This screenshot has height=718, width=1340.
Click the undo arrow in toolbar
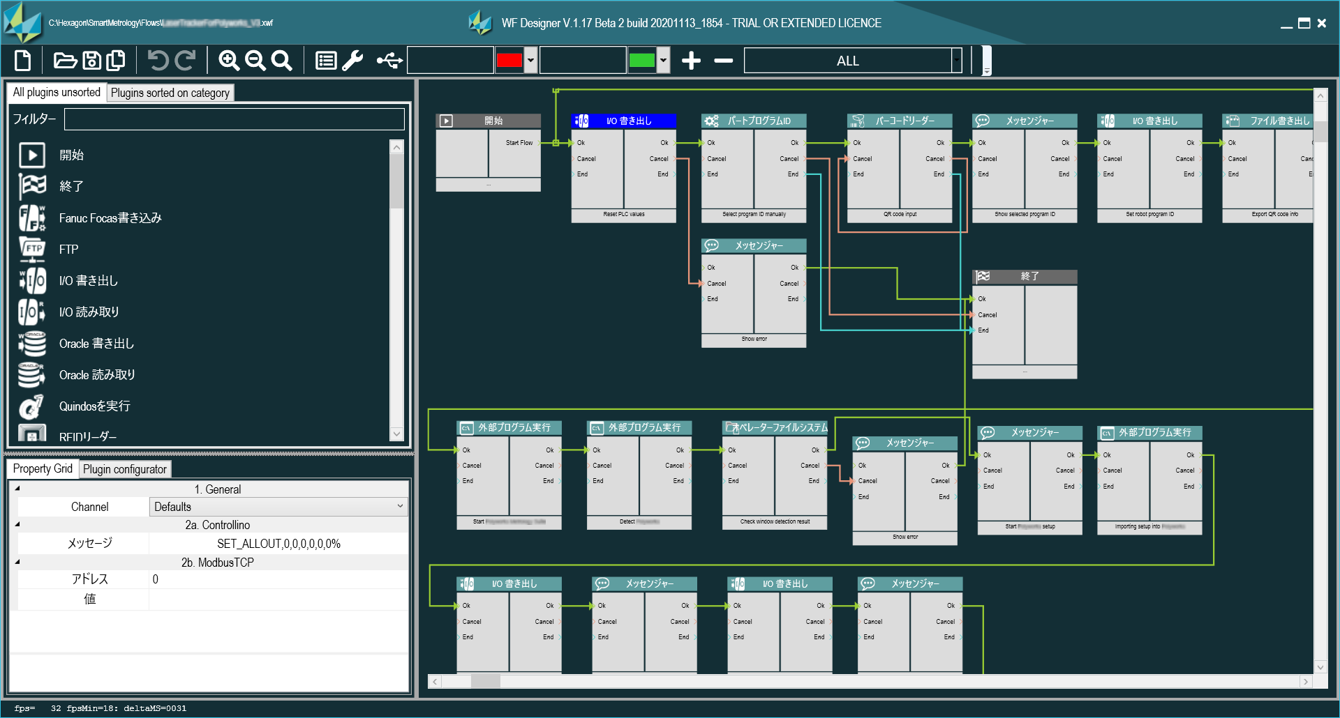coord(158,61)
